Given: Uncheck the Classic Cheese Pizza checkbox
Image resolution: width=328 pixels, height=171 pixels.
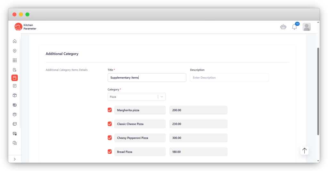Looking at the screenshot, I should (x=110, y=124).
